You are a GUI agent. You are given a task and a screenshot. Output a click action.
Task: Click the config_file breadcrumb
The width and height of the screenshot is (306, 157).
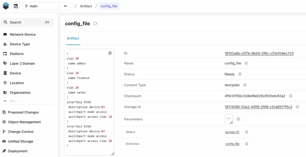point(109,6)
